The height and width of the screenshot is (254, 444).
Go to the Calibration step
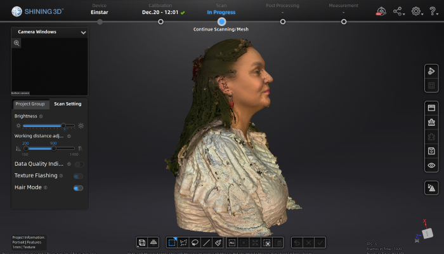pos(160,22)
